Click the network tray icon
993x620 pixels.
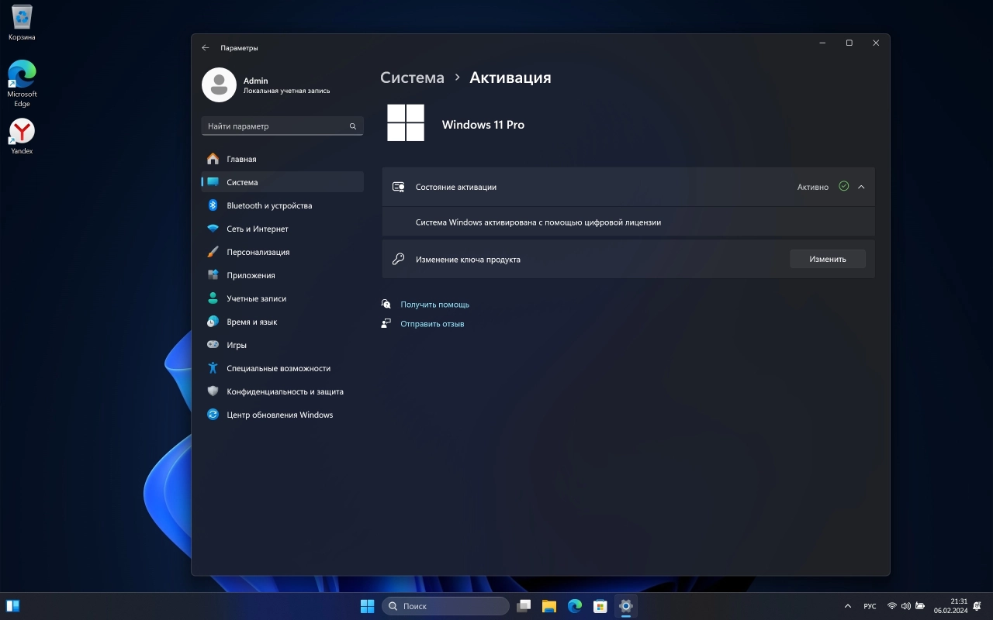coord(892,606)
